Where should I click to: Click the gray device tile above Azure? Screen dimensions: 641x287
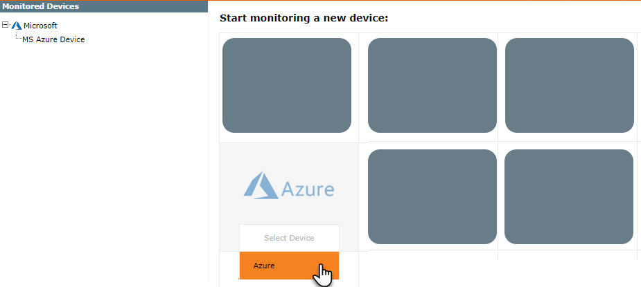pos(287,85)
